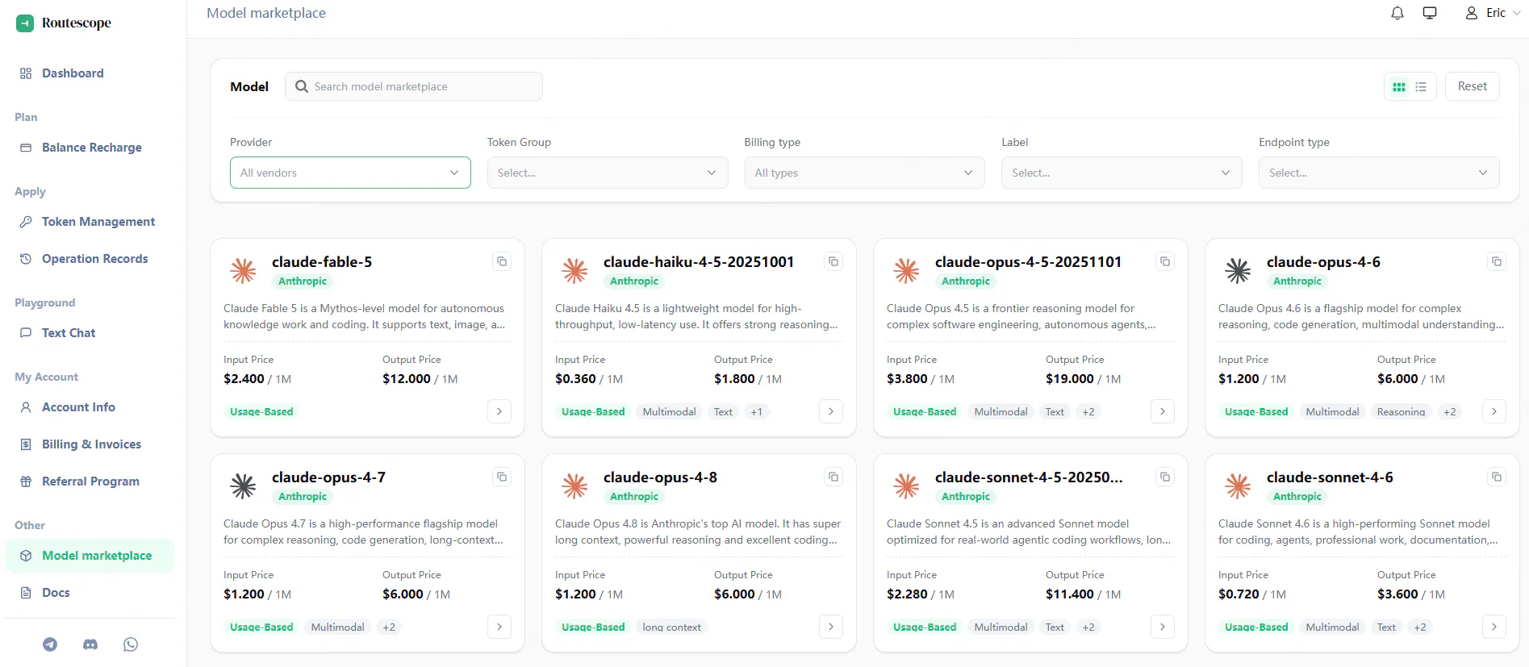Open the Endpoint type select dropdown
Image resolution: width=1529 pixels, height=667 pixels.
pos(1379,173)
